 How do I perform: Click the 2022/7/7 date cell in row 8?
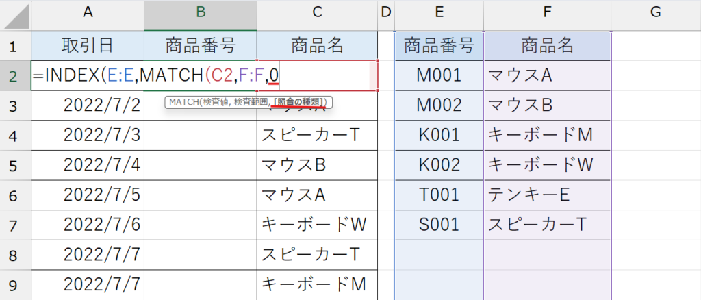pos(88,255)
